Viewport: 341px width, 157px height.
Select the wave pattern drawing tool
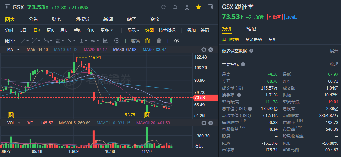(x=46, y=41)
